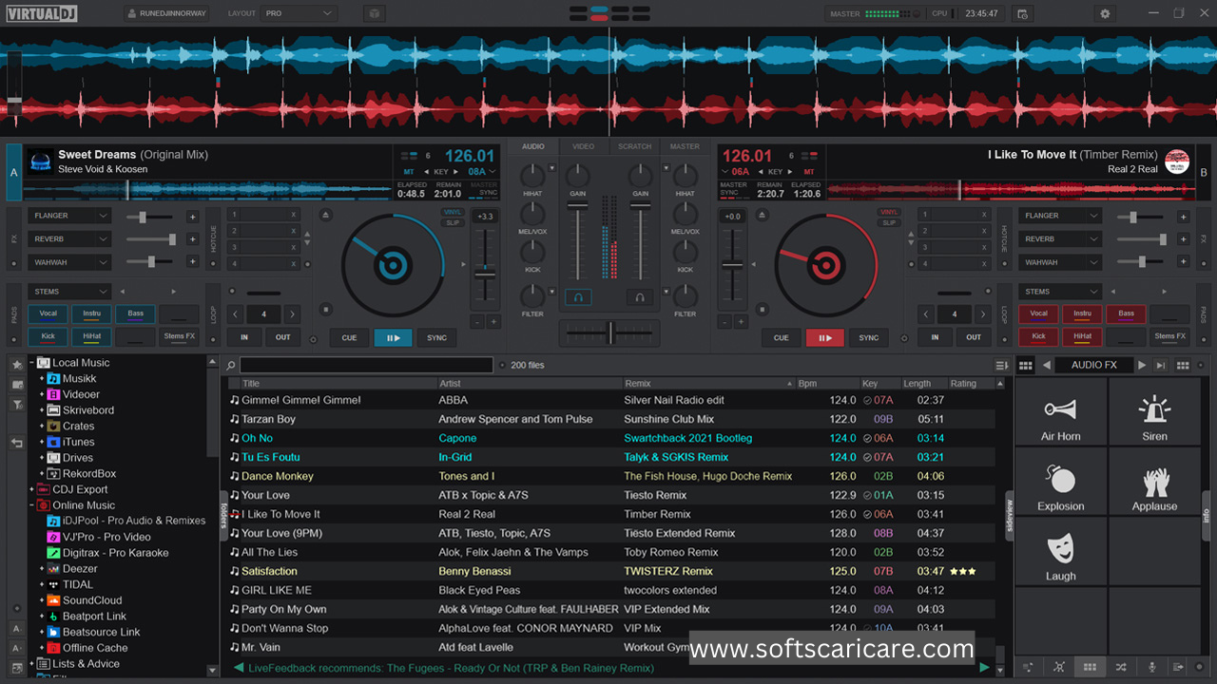The image size is (1217, 684).
Task: Open right deck WAHWAH effect dropdown
Action: pos(1060,262)
